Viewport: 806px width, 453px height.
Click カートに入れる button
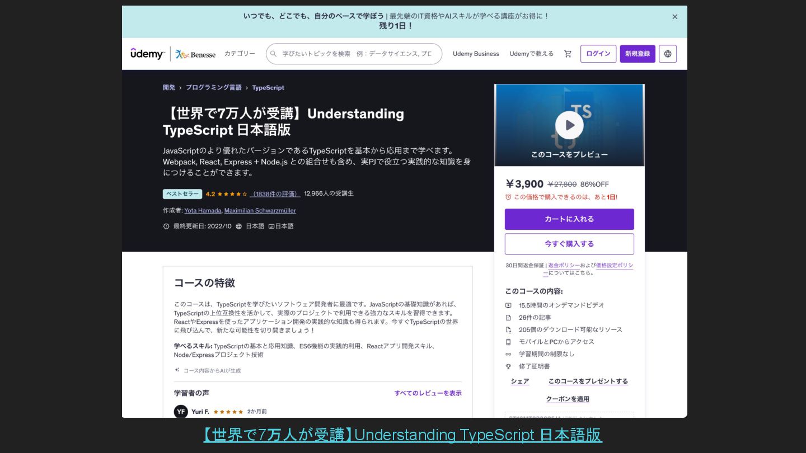pyautogui.click(x=569, y=219)
